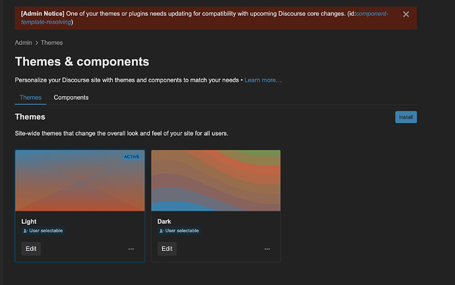This screenshot has width=455, height=285.
Task: Open the Learn more link
Action: pos(263,80)
